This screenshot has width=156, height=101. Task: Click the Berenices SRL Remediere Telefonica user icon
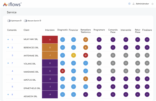(x=86, y=47)
